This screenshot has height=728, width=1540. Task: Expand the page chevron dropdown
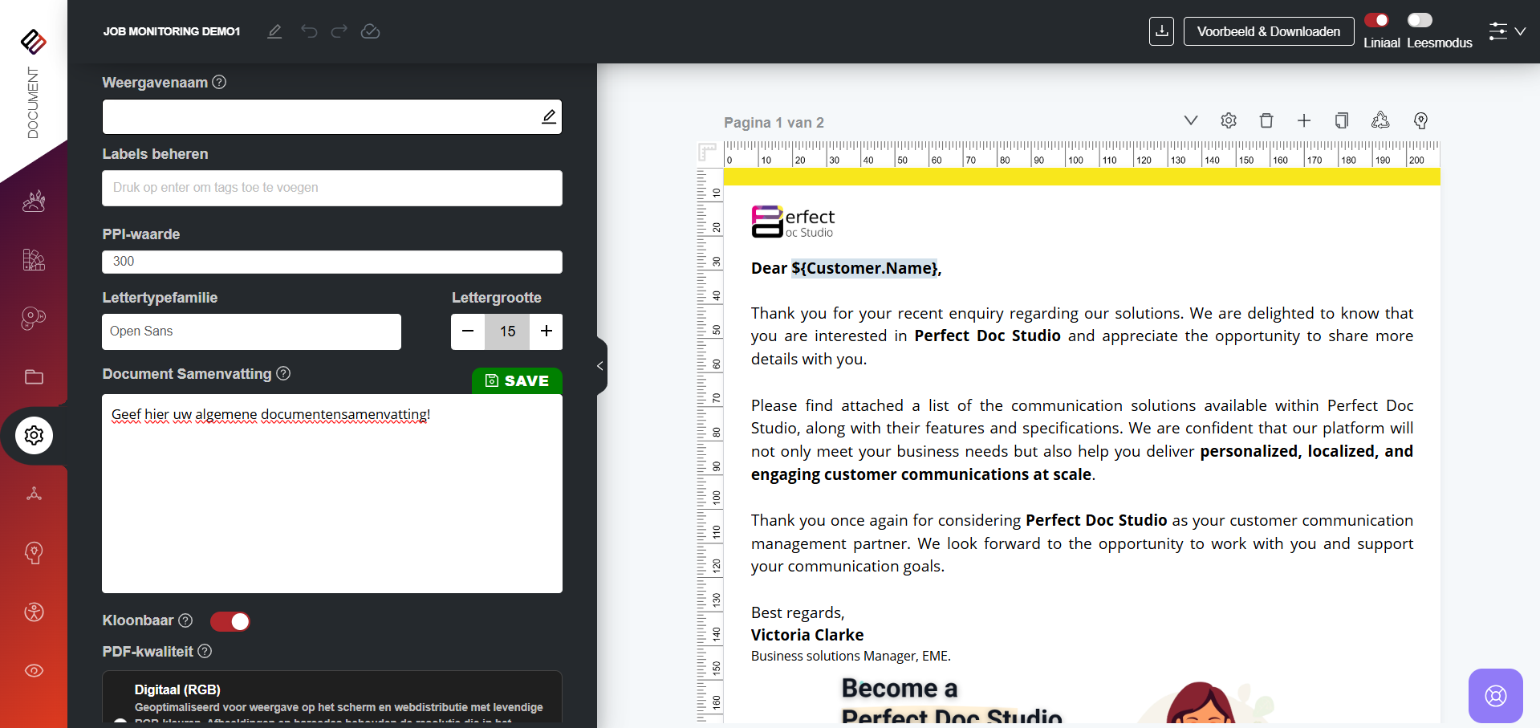tap(1191, 120)
